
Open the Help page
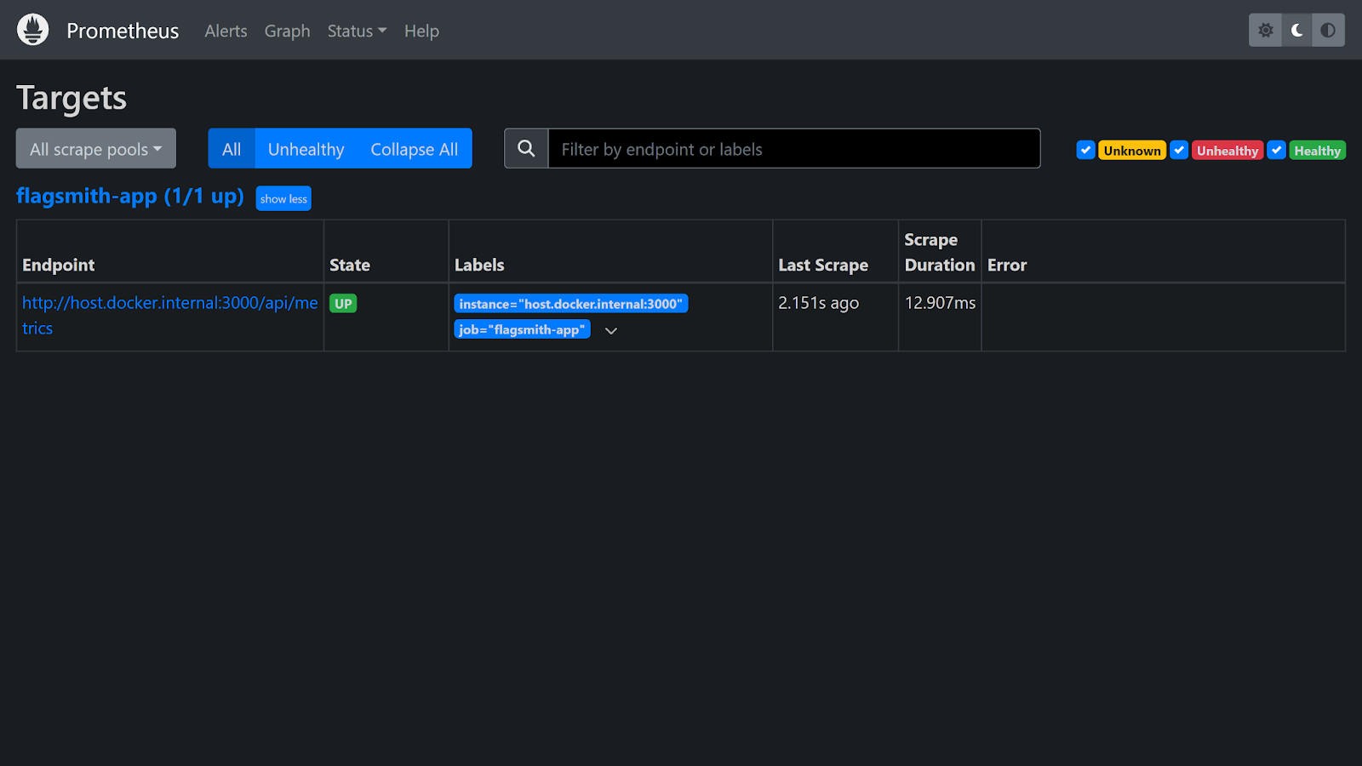421,31
